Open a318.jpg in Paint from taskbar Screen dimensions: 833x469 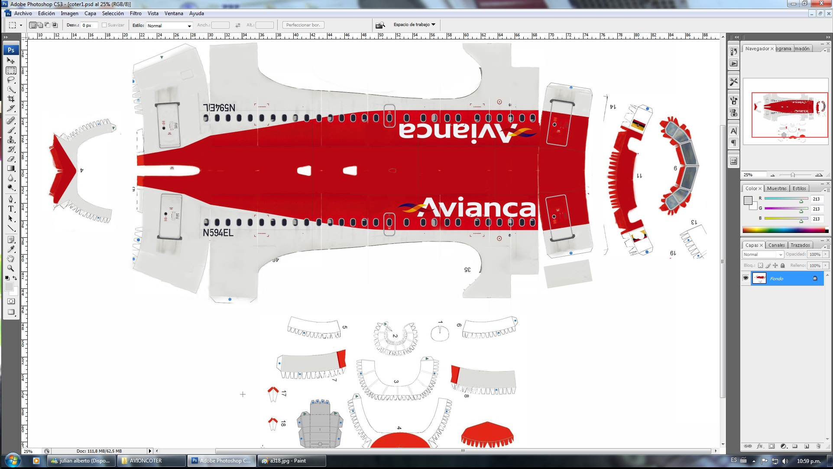[290, 461]
